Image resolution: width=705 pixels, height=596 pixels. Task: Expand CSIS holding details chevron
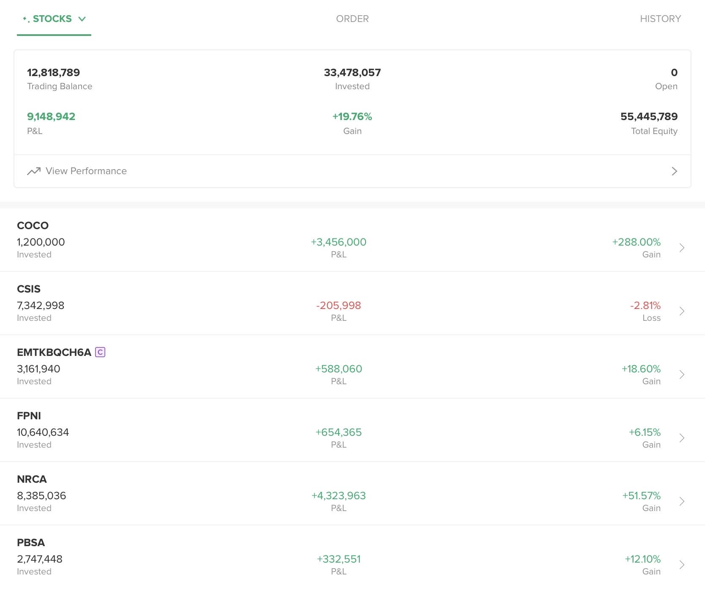(x=681, y=311)
